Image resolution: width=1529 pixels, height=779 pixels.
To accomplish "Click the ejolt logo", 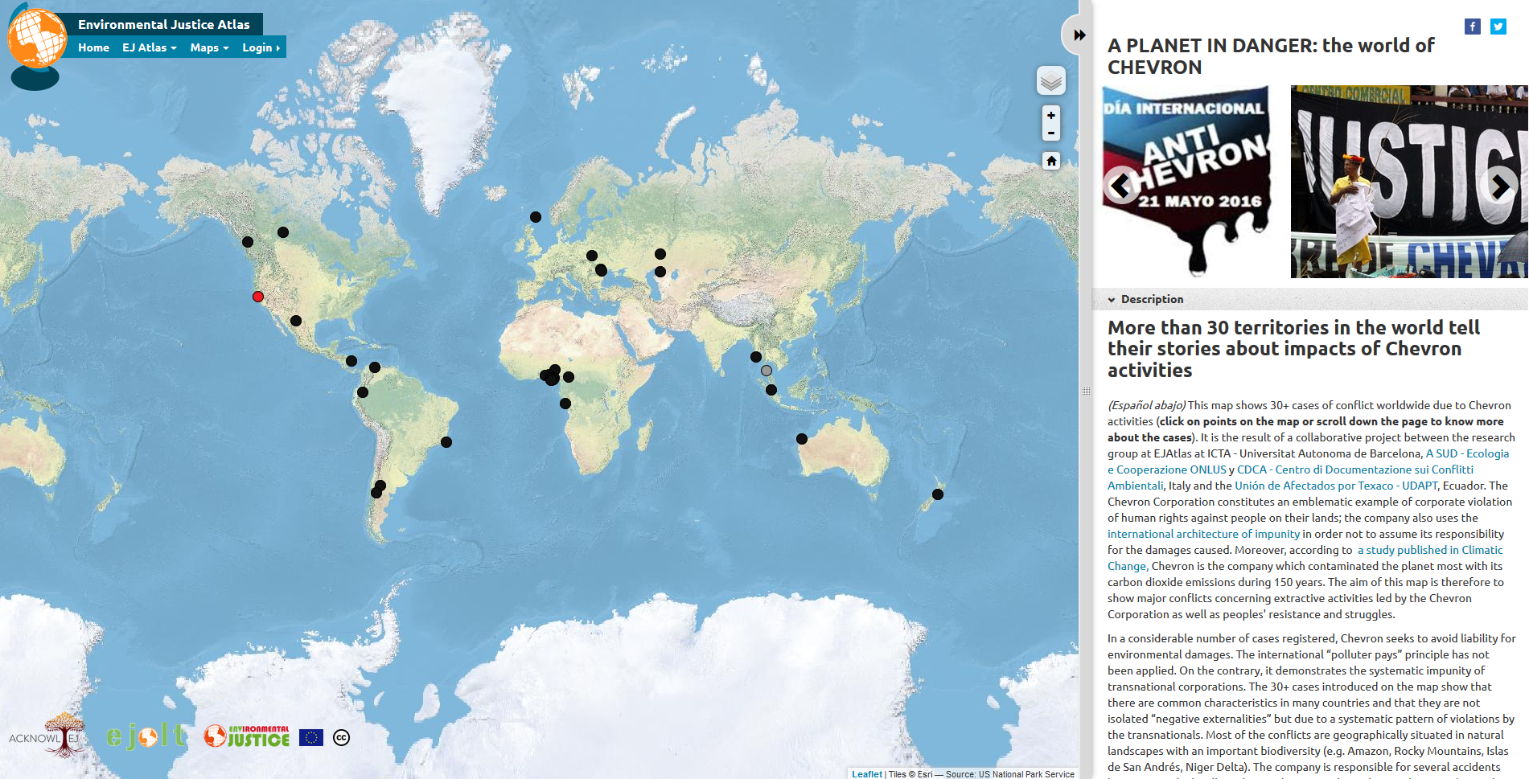I will [147, 736].
